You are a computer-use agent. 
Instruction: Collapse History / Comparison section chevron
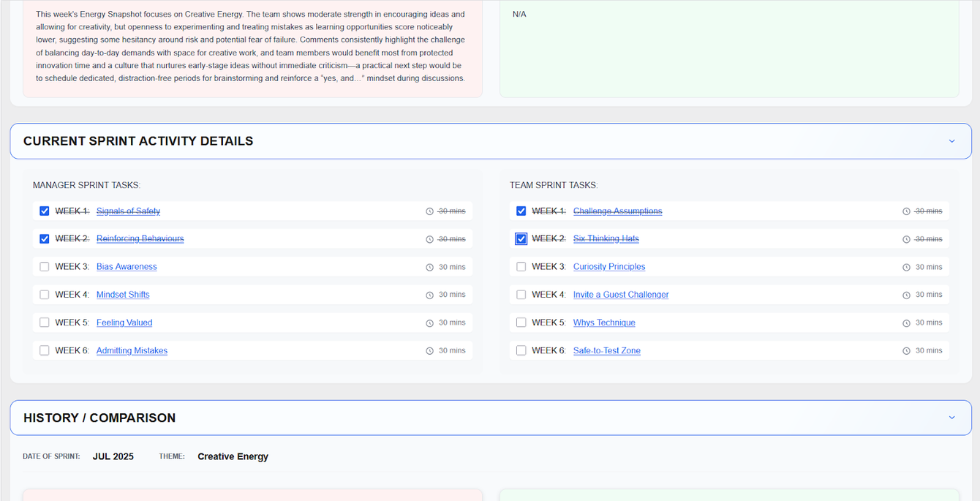tap(951, 418)
